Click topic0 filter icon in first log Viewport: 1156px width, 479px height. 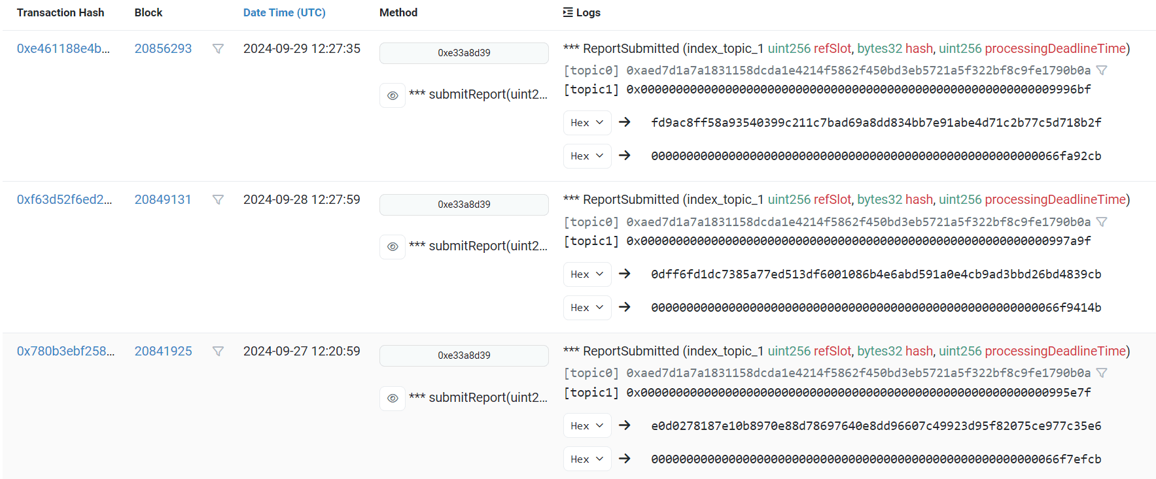pos(1102,71)
